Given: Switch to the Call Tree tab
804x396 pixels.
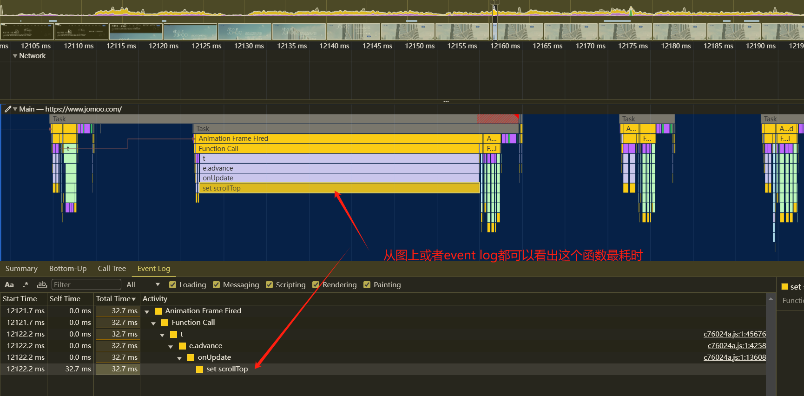Looking at the screenshot, I should click(x=112, y=269).
